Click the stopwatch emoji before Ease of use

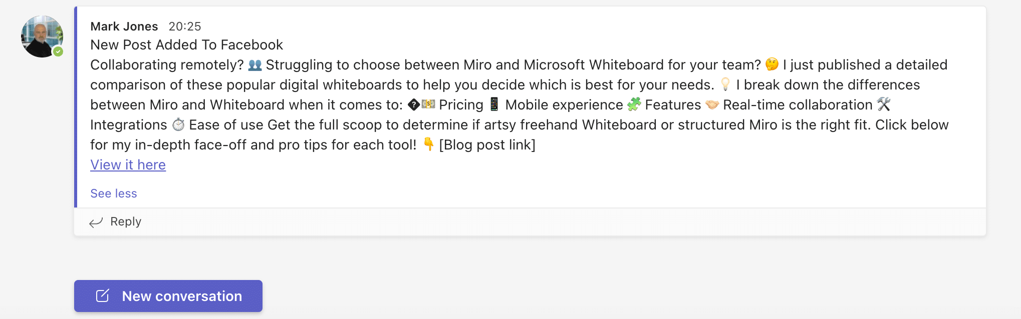(x=179, y=124)
